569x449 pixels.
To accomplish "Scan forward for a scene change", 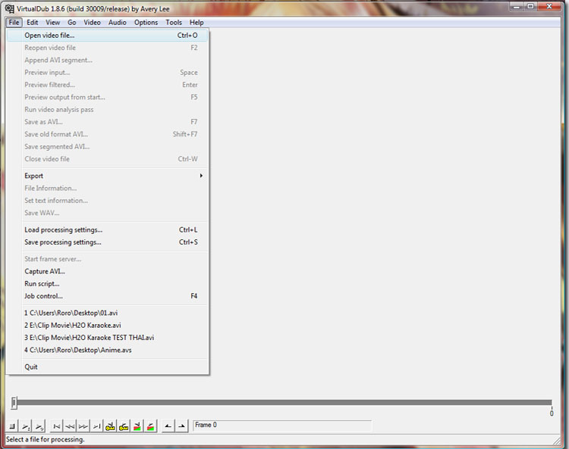I will (x=151, y=426).
